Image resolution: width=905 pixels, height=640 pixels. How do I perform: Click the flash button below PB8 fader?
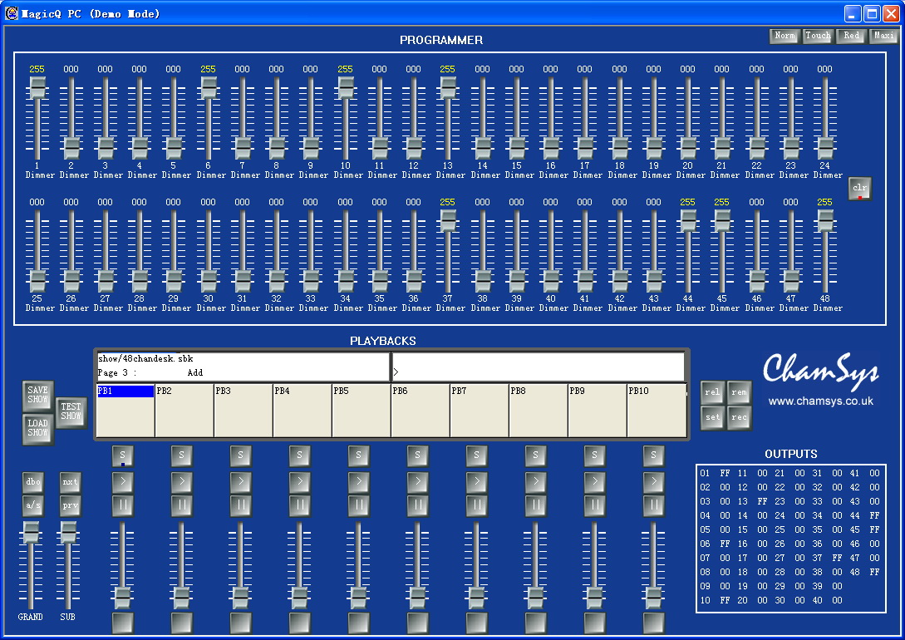[536, 623]
